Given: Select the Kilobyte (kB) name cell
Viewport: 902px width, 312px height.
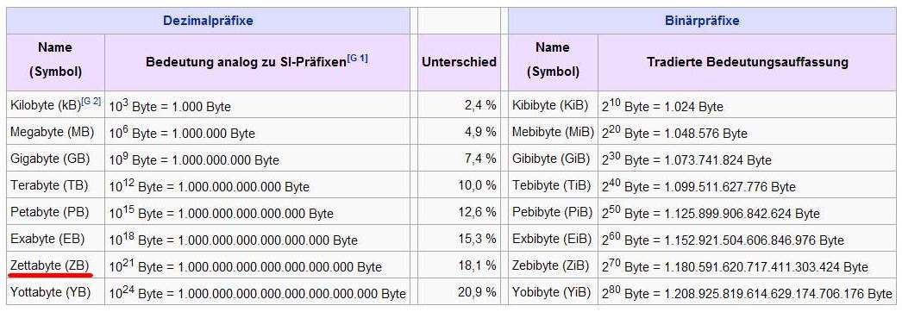Looking at the screenshot, I should pyautogui.click(x=56, y=105).
